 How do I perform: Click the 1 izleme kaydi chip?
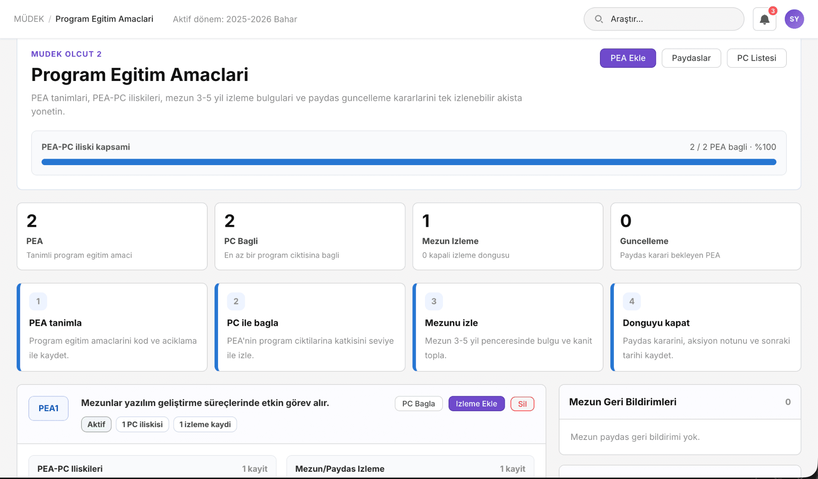pyautogui.click(x=205, y=424)
